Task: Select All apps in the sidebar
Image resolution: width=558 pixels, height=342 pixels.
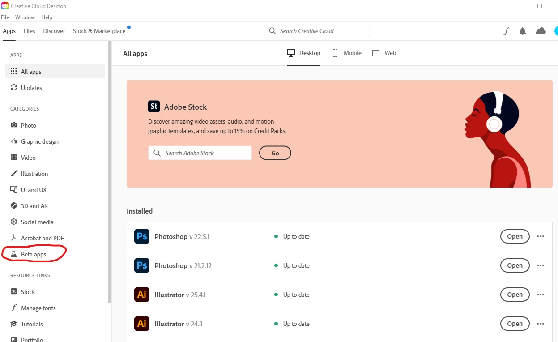Action: pos(55,72)
